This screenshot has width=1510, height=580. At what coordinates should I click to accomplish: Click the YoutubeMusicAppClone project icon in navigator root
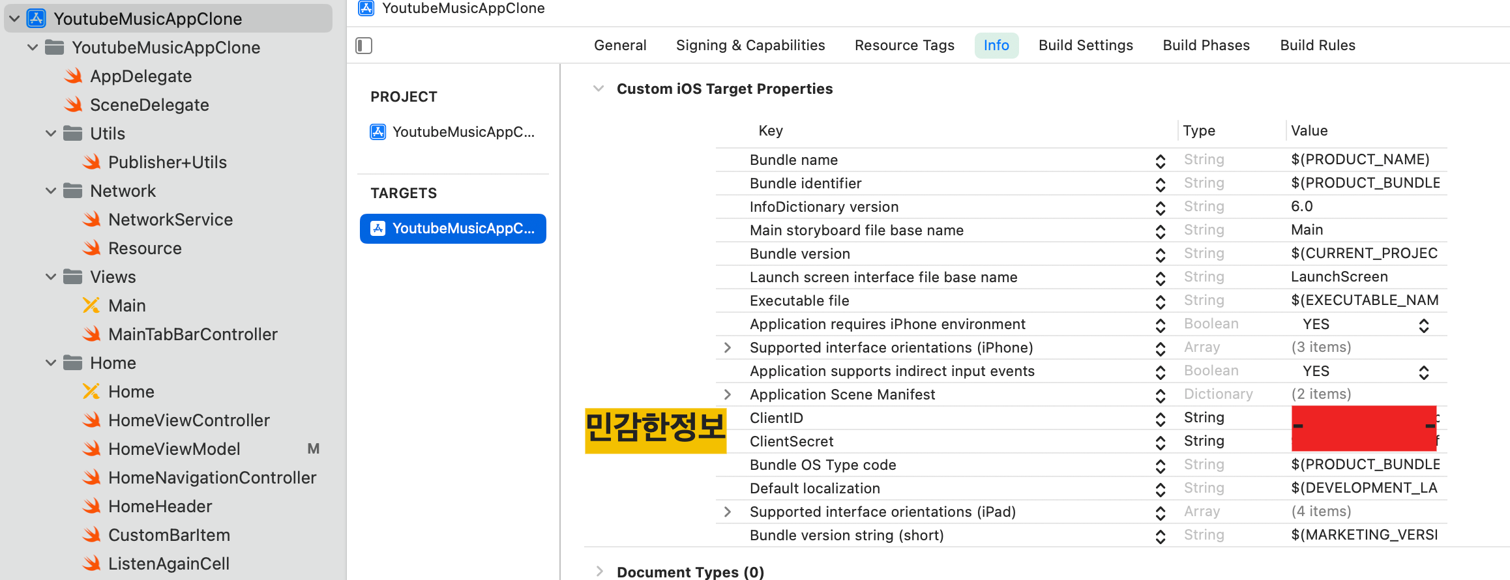click(x=36, y=18)
